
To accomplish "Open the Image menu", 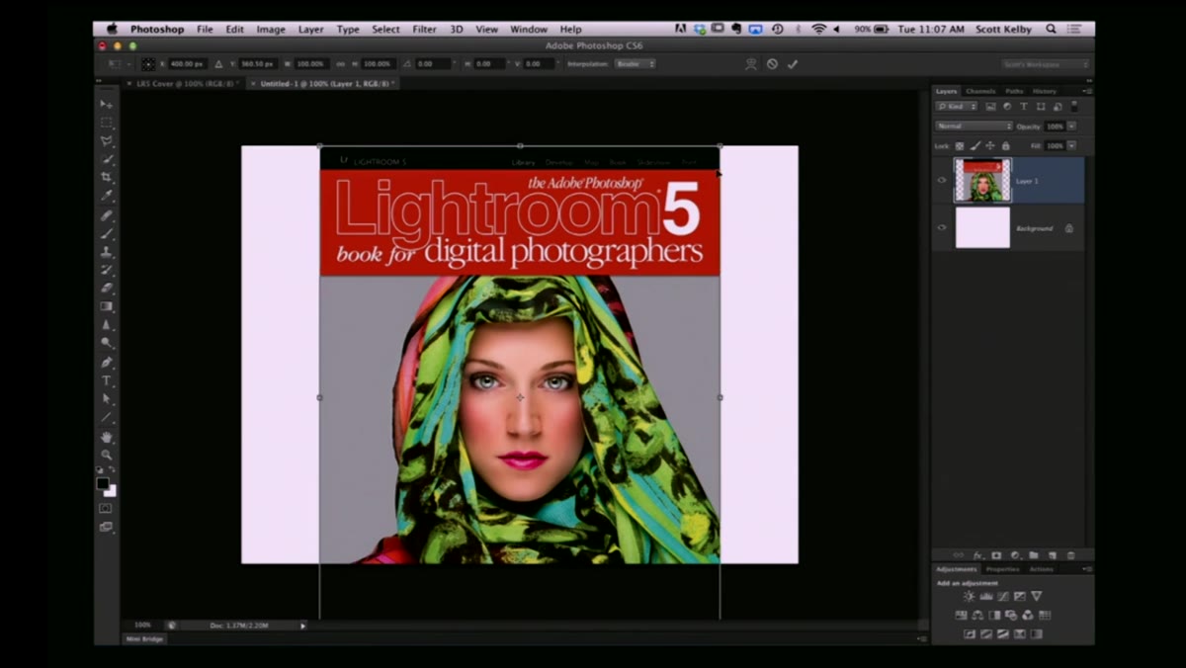I will point(270,30).
